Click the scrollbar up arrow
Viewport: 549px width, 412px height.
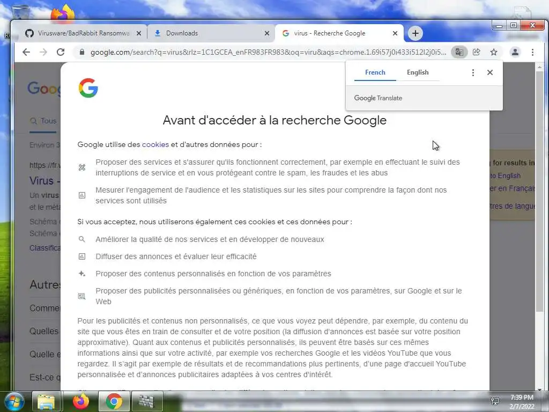539,67
